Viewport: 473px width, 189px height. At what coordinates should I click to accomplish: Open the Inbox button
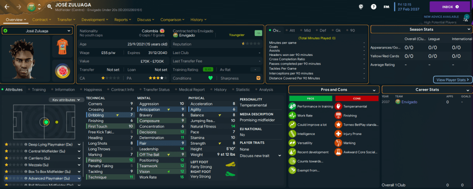tap(449, 7)
